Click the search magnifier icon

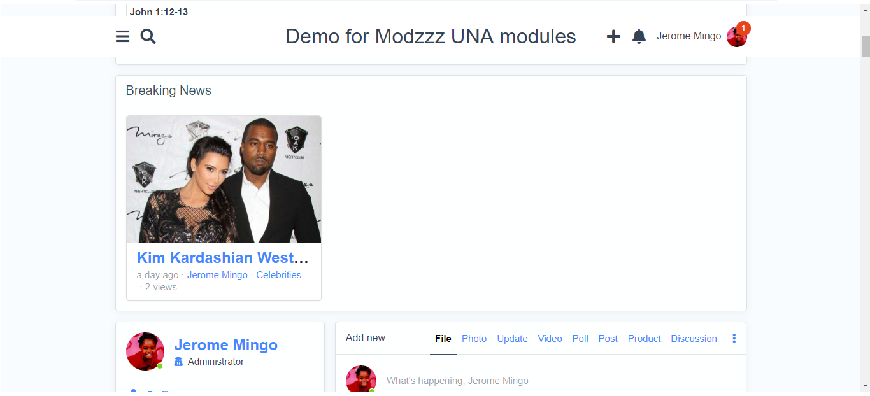click(x=148, y=36)
